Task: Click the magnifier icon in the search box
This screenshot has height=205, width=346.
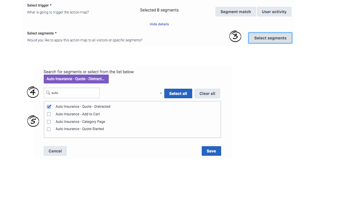Action: click(x=48, y=93)
